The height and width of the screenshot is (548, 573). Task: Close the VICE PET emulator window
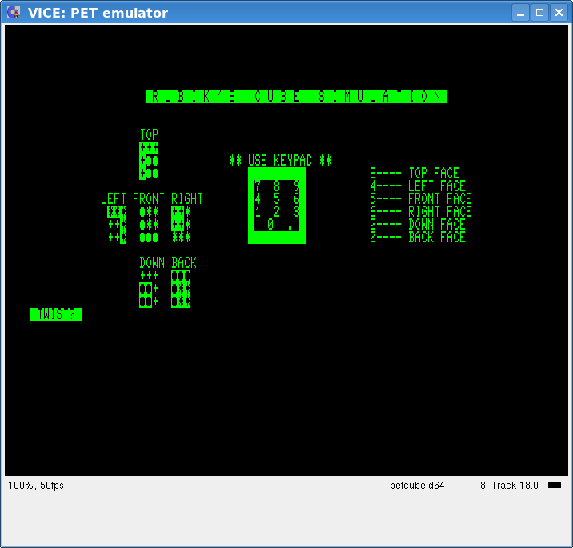[x=559, y=13]
